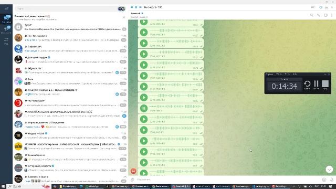Skip to previous track in audio player bar
Image resolution: width=336 pixels, height=189 pixels.
132,7
